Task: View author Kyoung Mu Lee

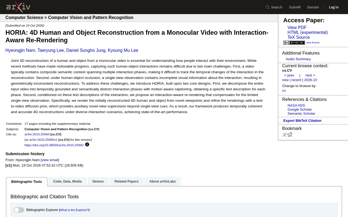Action: pyautogui.click(x=123, y=50)
